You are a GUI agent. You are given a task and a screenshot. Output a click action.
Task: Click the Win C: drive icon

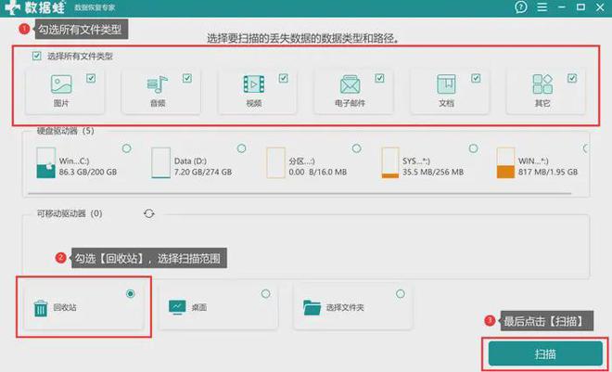pos(46,162)
